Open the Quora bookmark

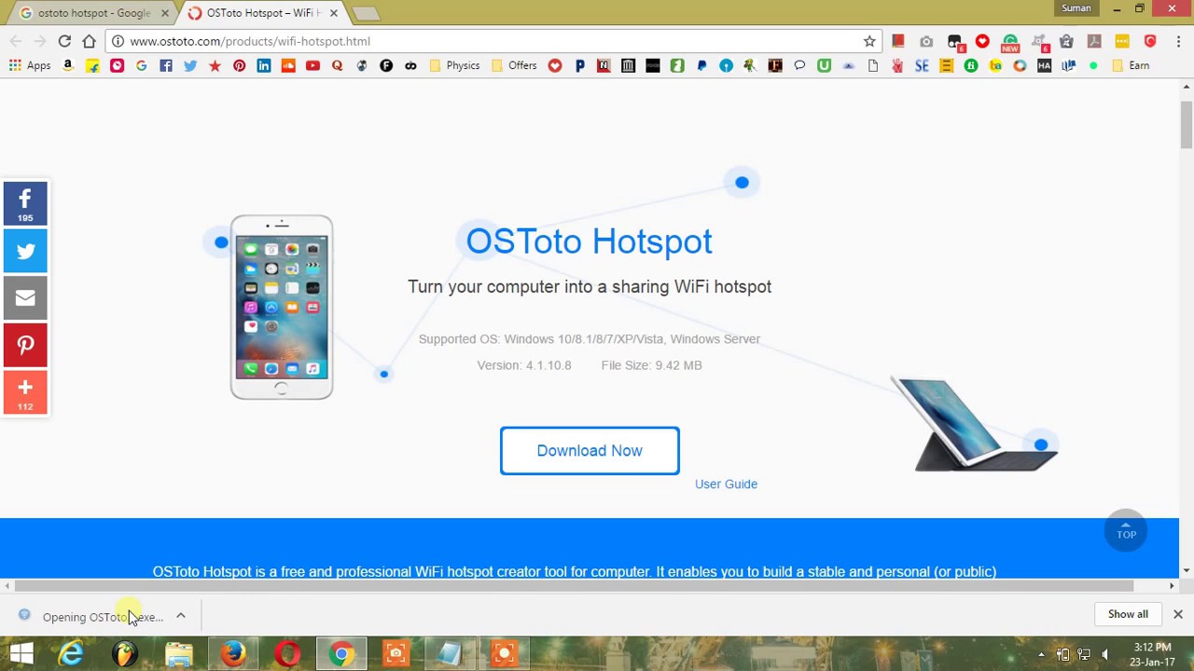tap(337, 65)
